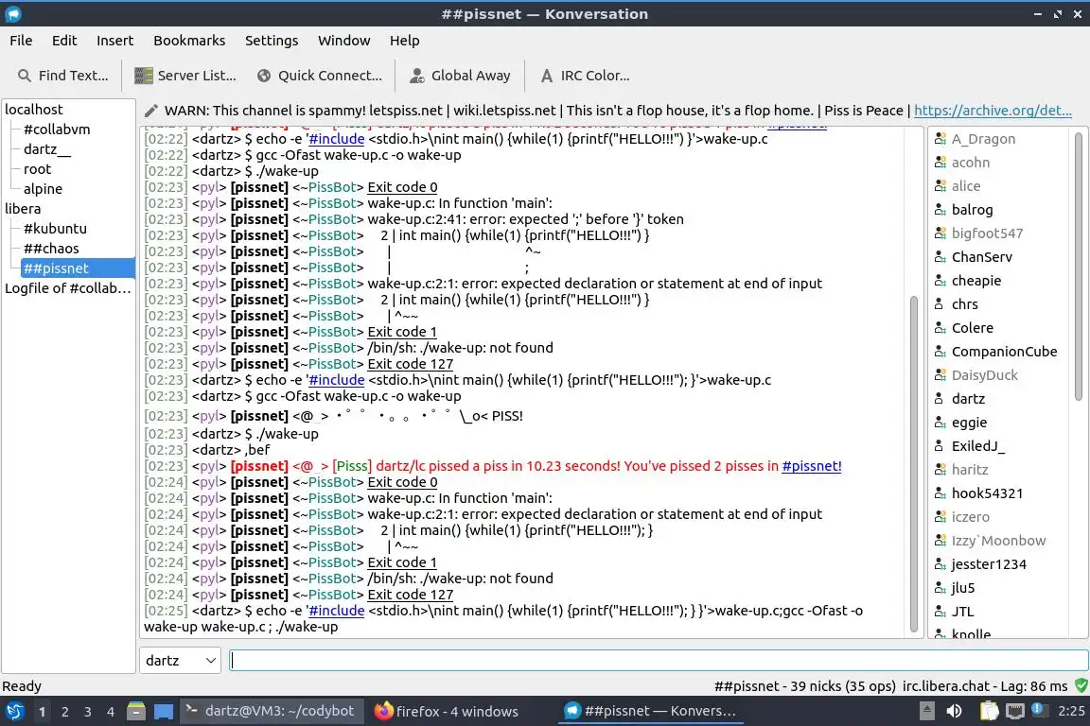Switch to the #collabvm channel
Image resolution: width=1090 pixels, height=726 pixels.
(57, 130)
